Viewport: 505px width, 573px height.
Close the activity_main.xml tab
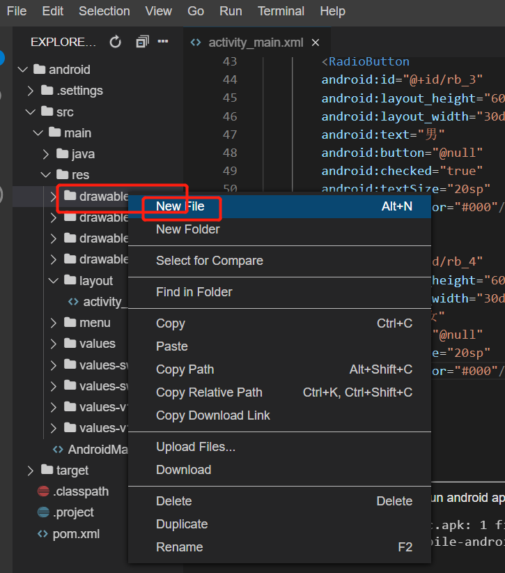point(316,43)
